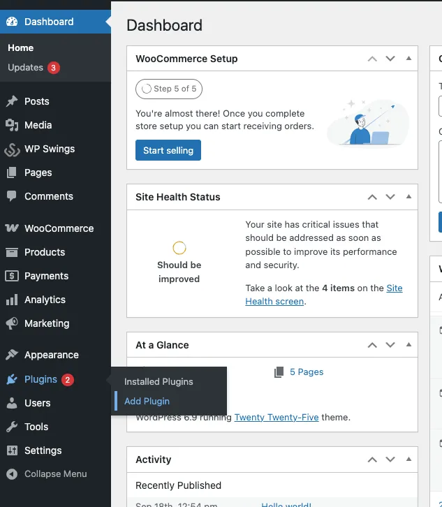The image size is (442, 507).
Task: Move Site Health Status panel up
Action: coord(372,197)
